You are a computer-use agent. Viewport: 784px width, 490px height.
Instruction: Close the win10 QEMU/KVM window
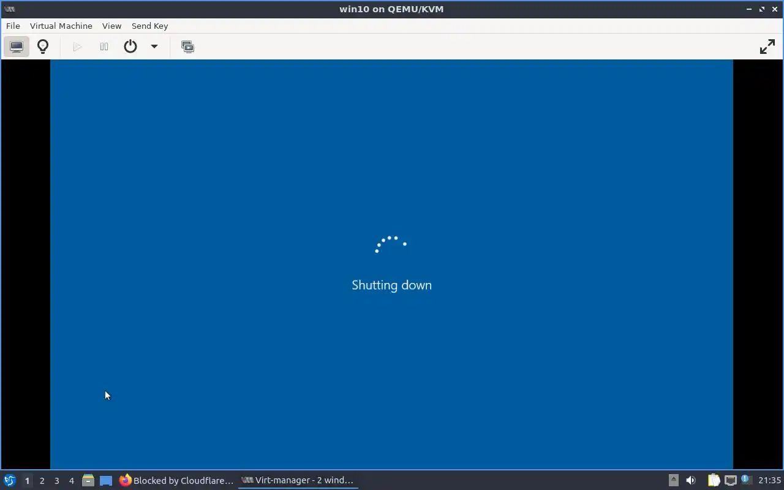(775, 9)
